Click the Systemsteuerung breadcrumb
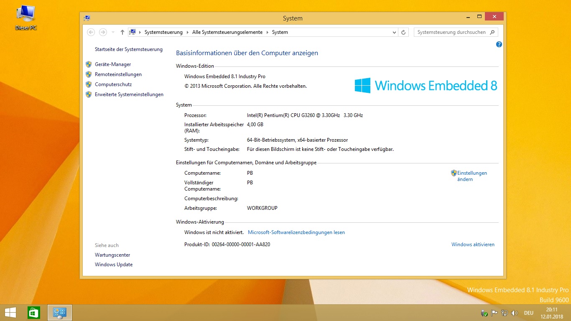 (x=163, y=32)
